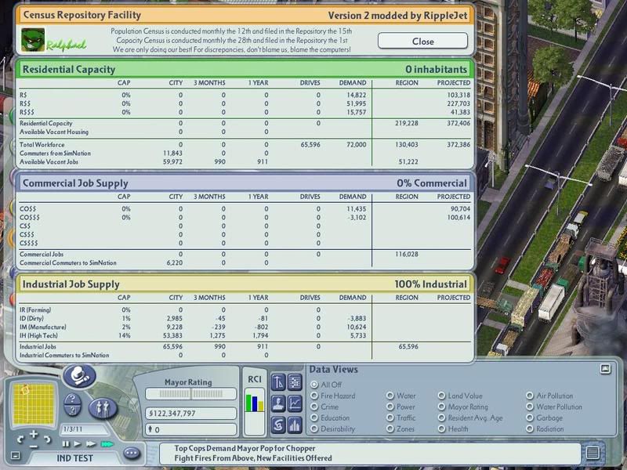Click the IH (High Tech) city value 53,383
The image size is (627, 470).
[172, 336]
